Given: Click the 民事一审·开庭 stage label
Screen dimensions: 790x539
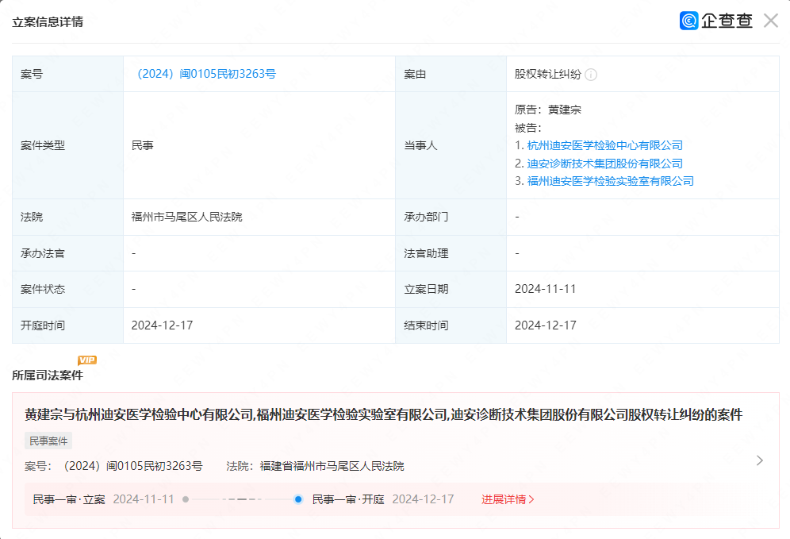Looking at the screenshot, I should tap(348, 499).
